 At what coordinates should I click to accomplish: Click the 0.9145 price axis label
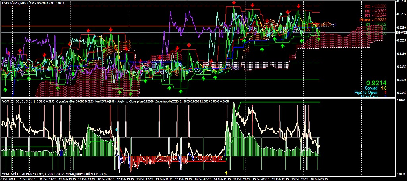point(401,93)
